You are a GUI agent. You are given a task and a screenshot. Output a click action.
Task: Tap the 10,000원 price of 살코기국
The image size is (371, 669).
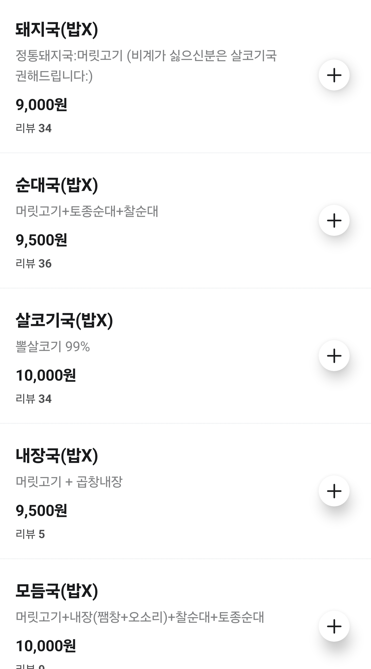pos(46,375)
